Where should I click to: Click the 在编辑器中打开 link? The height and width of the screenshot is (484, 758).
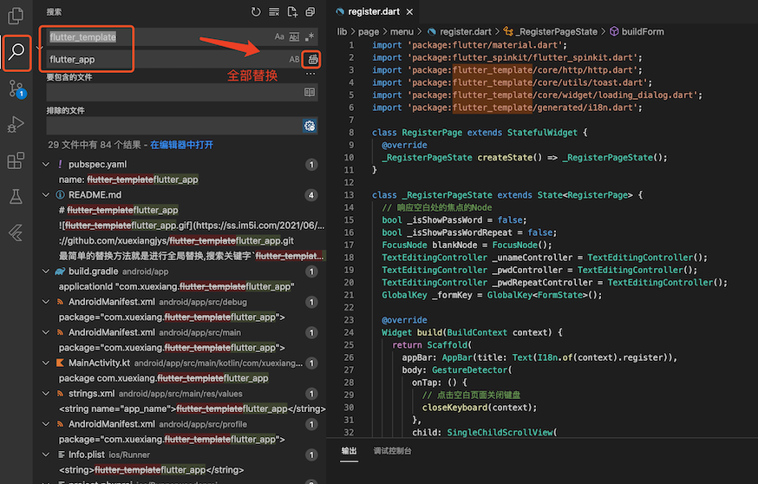pyautogui.click(x=181, y=145)
